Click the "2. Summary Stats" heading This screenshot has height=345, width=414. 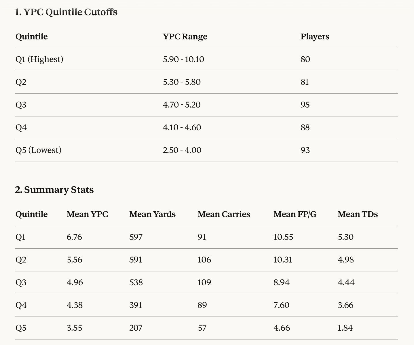[54, 190]
